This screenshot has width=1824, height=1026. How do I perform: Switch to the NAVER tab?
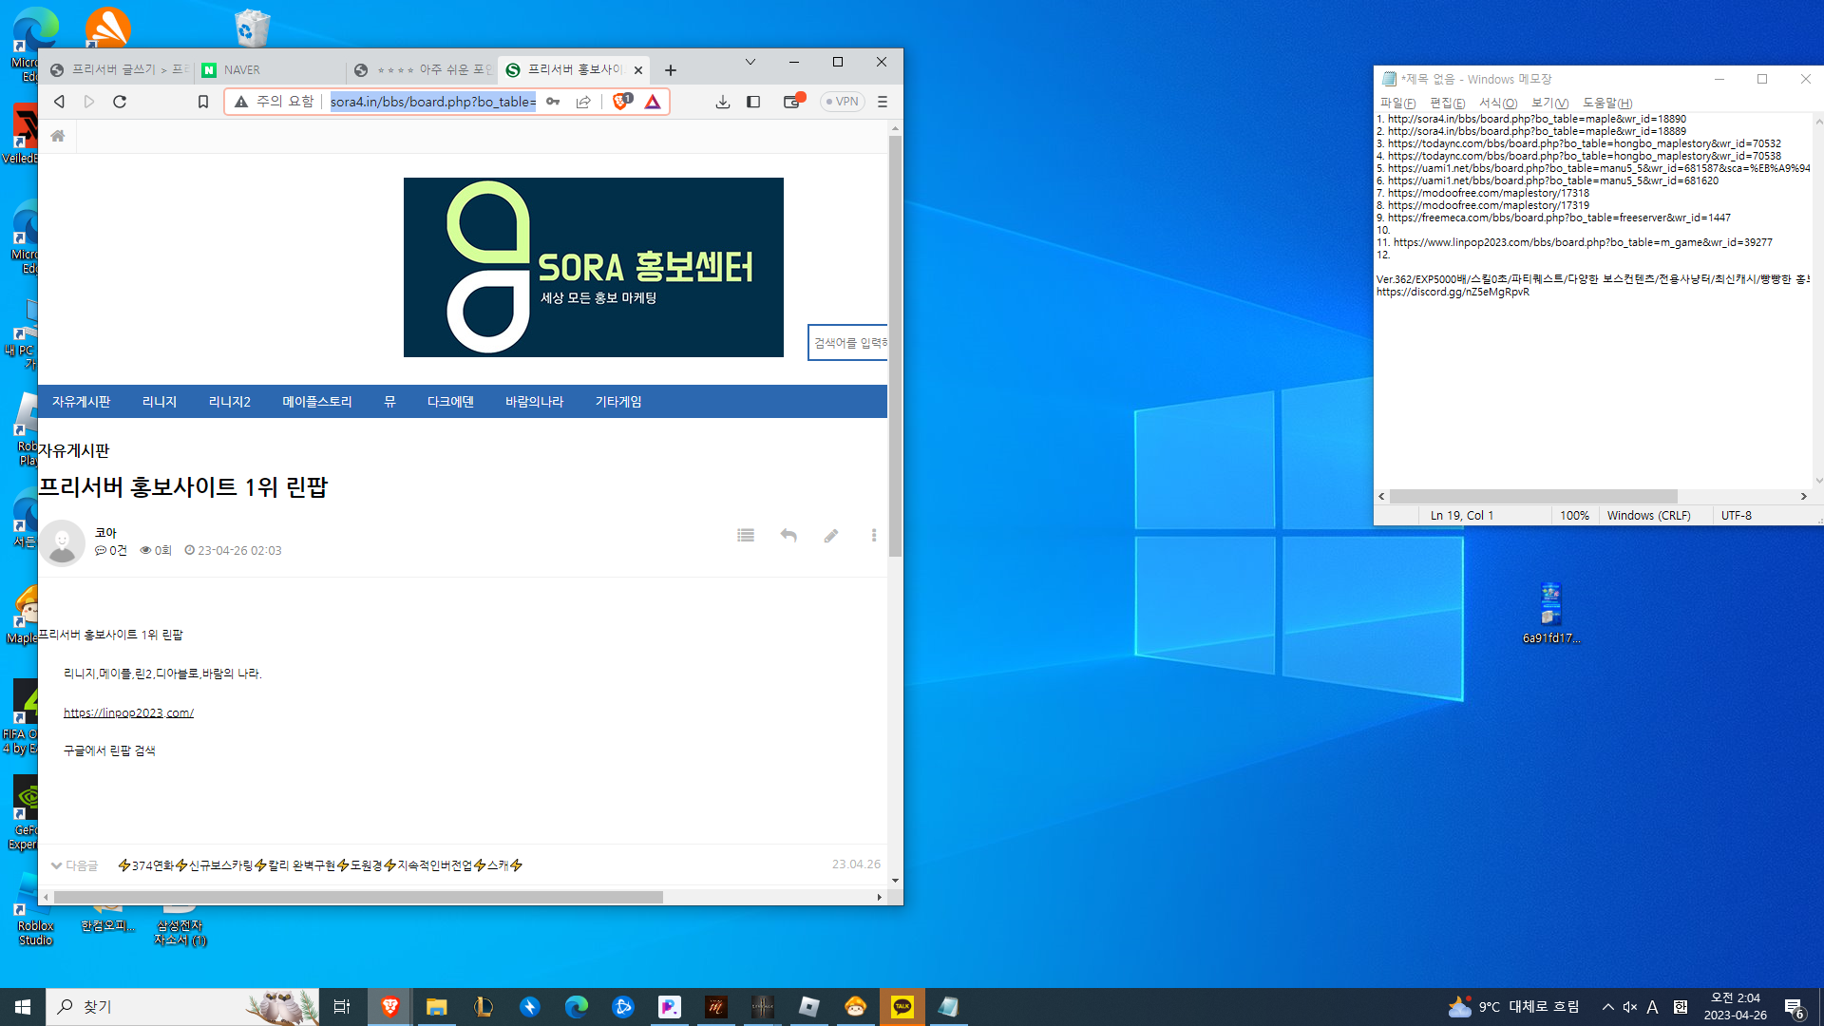[270, 70]
